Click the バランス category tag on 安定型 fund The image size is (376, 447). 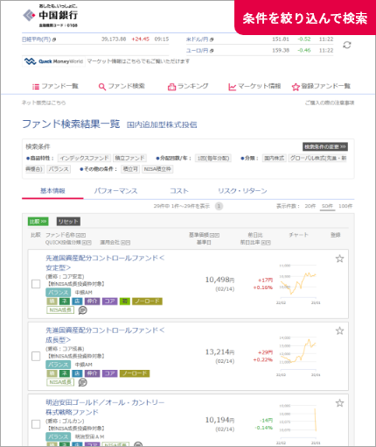pos(59,293)
